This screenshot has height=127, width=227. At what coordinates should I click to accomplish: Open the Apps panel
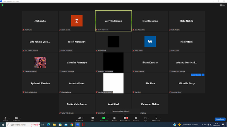[x=145, y=119]
